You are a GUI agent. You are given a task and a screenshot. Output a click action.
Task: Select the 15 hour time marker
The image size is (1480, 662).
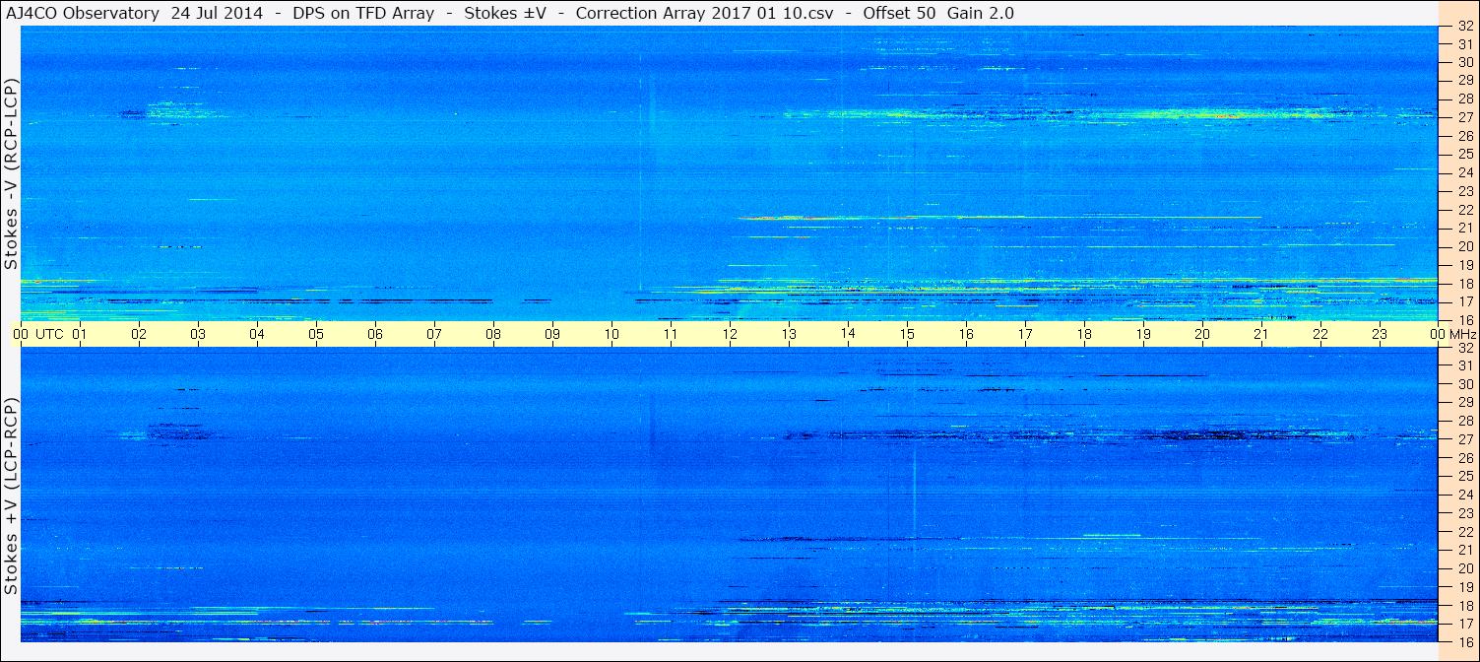(907, 334)
